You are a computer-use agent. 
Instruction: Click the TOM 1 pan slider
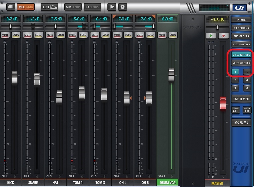(x=78, y=26)
